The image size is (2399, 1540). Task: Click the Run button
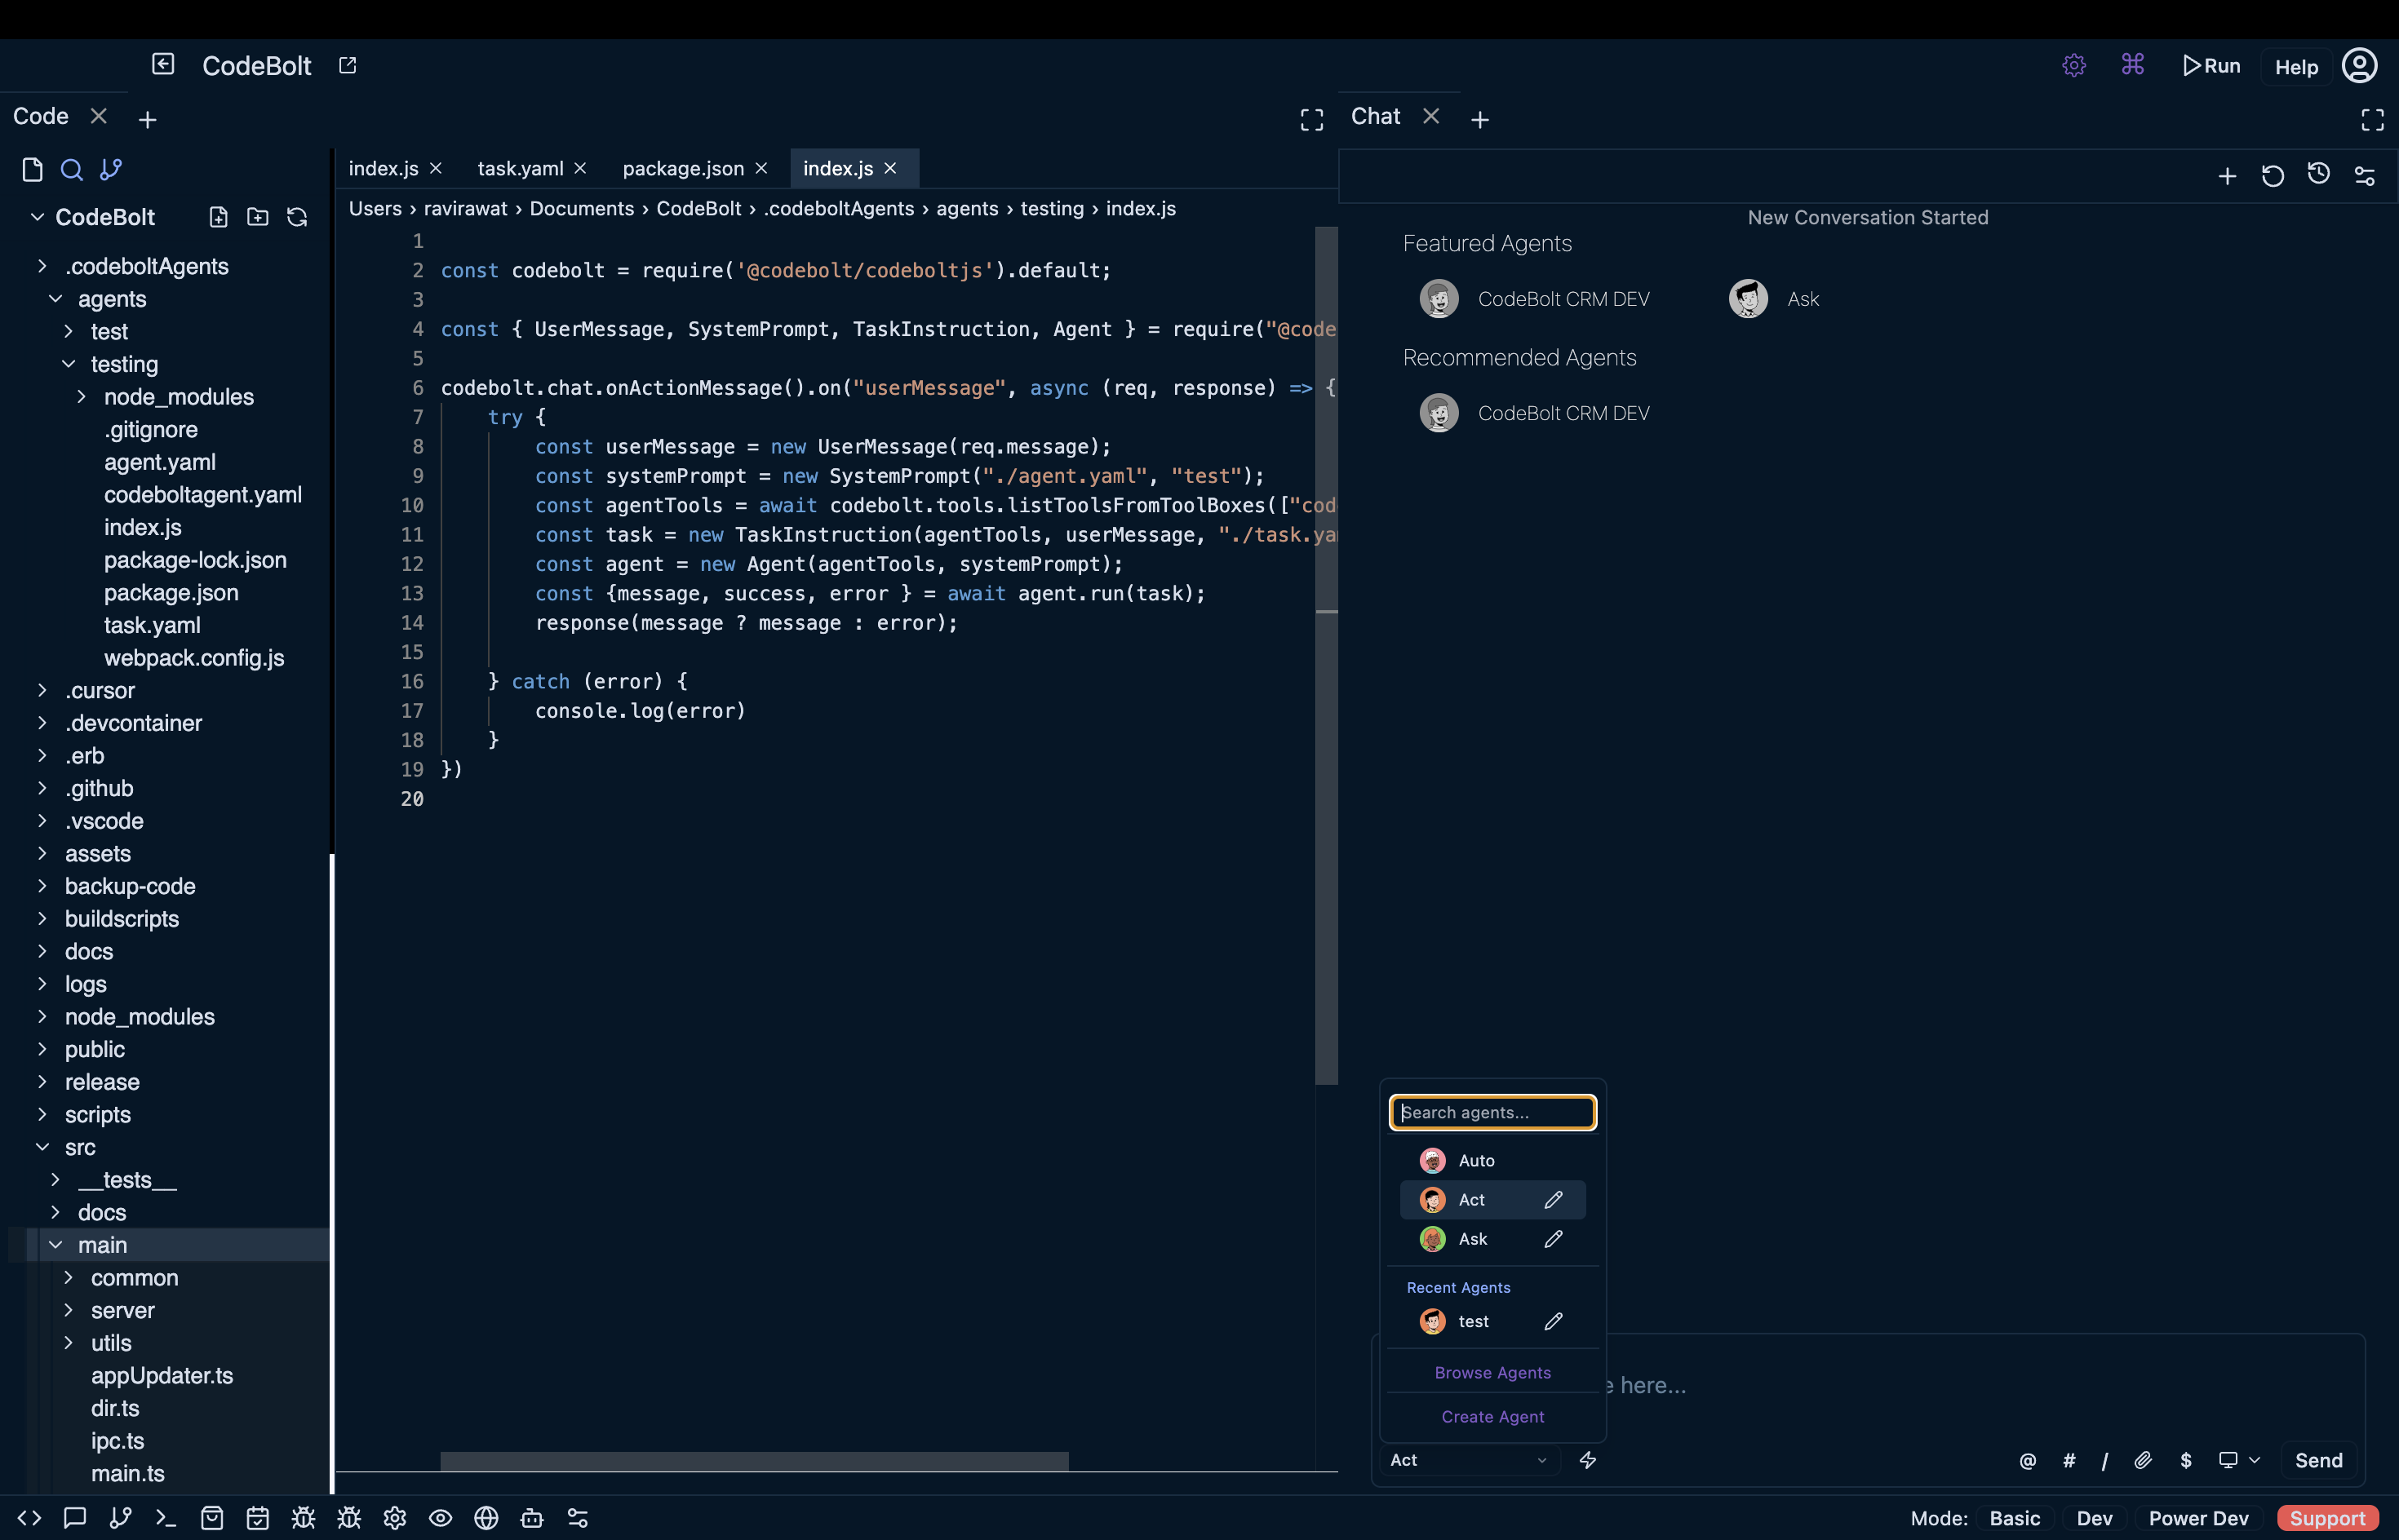2212,66
